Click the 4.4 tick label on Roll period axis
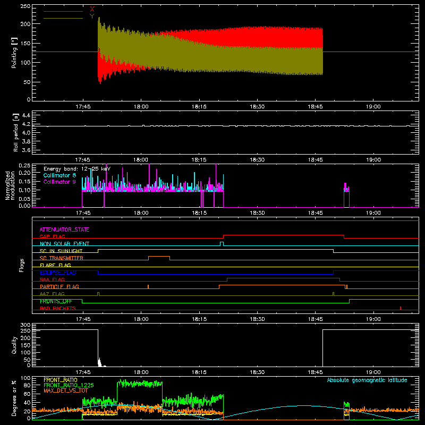The image size is (425, 425). tap(26, 115)
